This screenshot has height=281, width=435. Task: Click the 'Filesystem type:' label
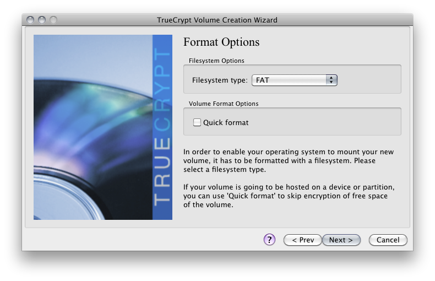(220, 80)
